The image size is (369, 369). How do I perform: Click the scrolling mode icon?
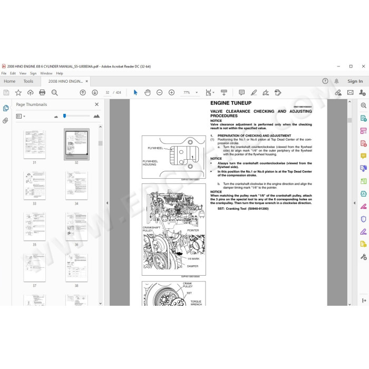(x=224, y=92)
